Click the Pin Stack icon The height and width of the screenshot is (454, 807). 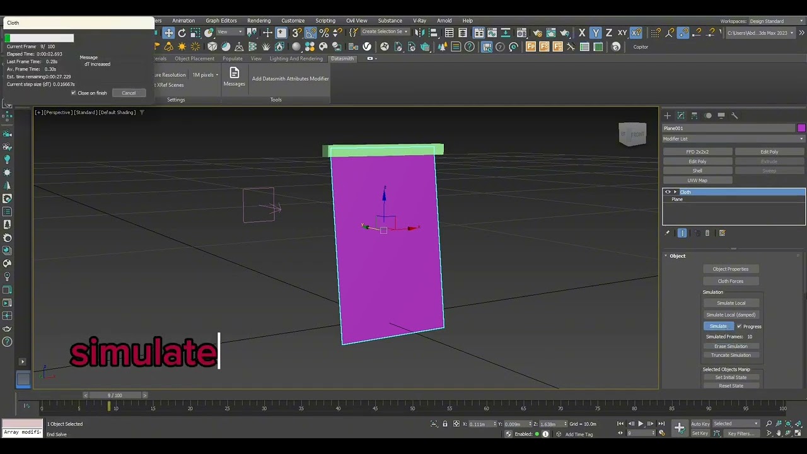(x=667, y=233)
